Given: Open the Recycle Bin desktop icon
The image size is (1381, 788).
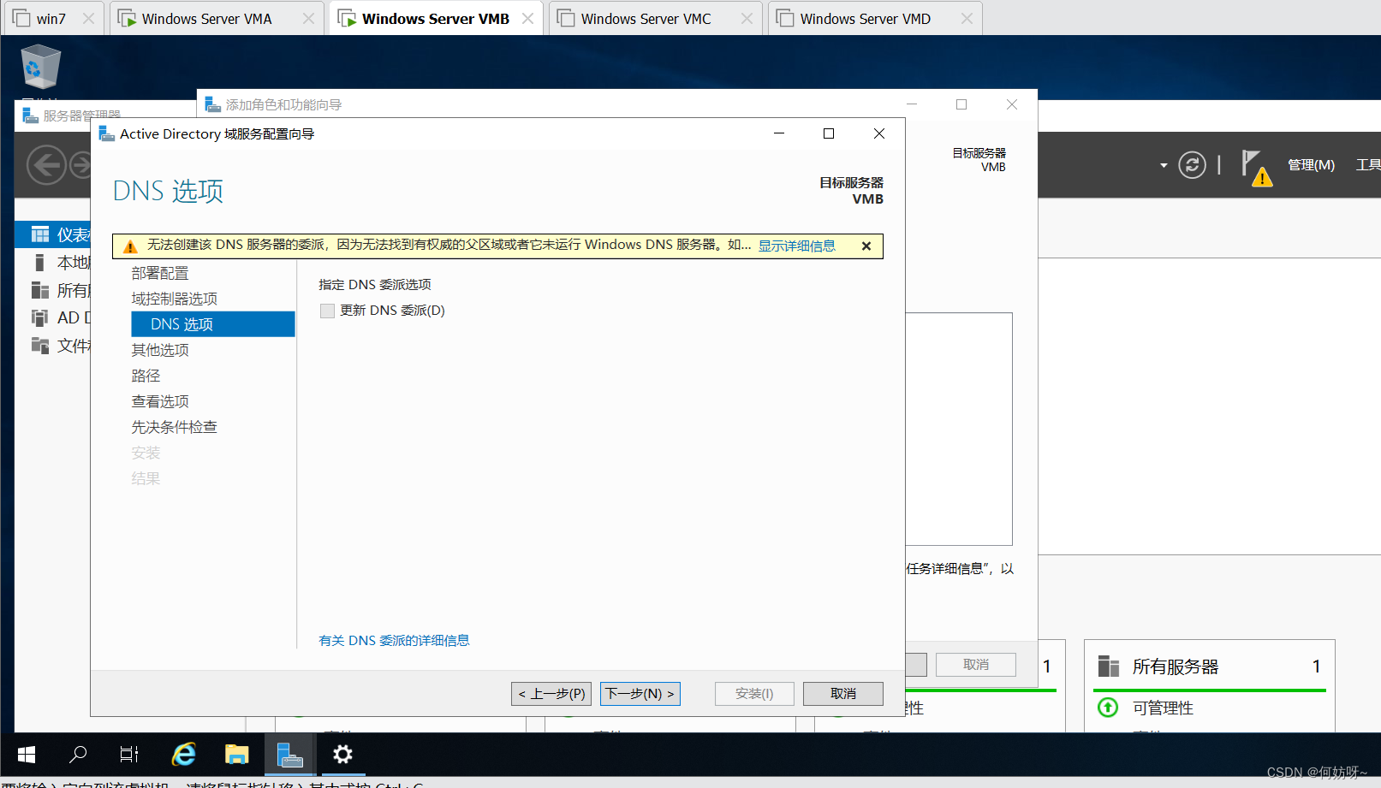Looking at the screenshot, I should tap(40, 67).
